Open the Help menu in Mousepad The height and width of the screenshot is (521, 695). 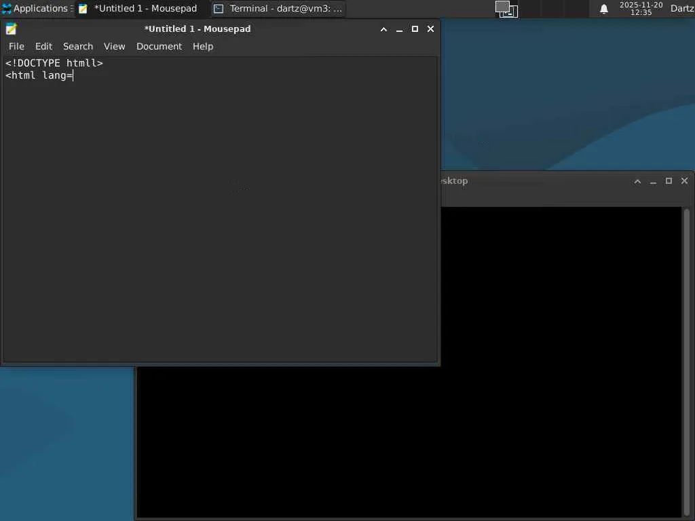tap(203, 47)
